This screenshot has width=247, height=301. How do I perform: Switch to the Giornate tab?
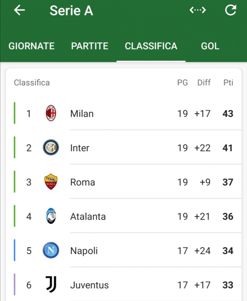31,46
